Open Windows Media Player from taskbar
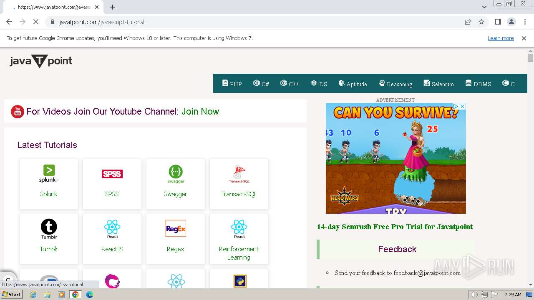Screen dimensions: 534x300 61,295
